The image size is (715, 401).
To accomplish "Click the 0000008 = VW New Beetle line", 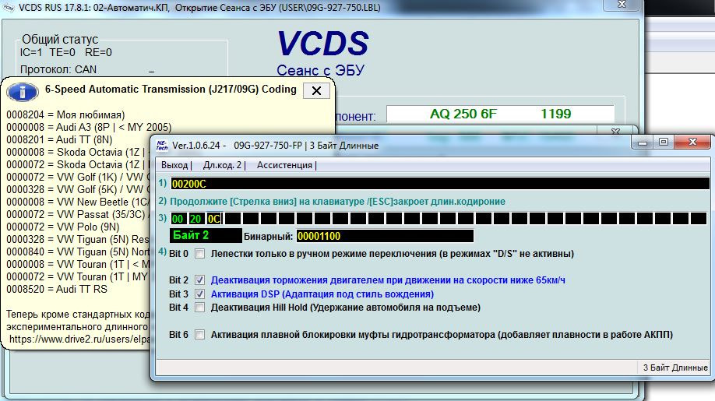I will tap(78, 202).
